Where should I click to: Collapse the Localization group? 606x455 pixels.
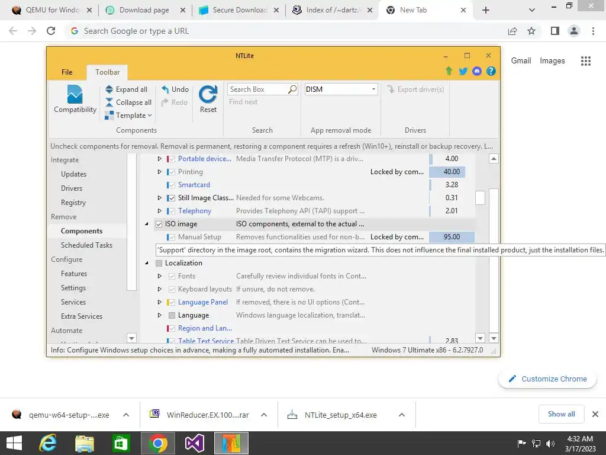[147, 263]
